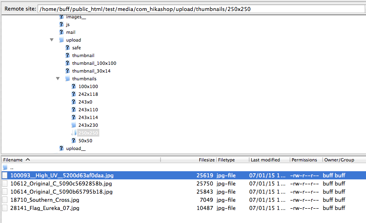Select the 242x118 thumbnails subfolder
The width and height of the screenshot is (366, 223).
point(88,94)
